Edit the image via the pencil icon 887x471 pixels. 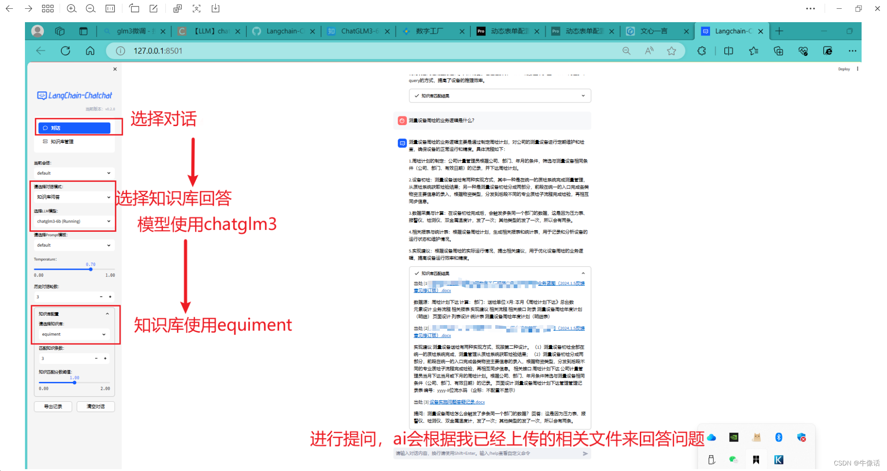coord(153,8)
